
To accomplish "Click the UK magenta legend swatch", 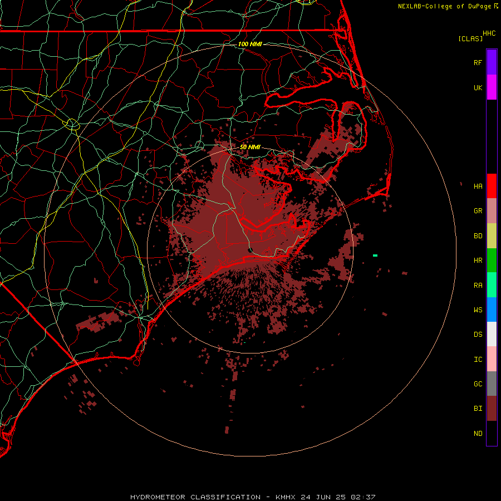I will coord(492,87).
